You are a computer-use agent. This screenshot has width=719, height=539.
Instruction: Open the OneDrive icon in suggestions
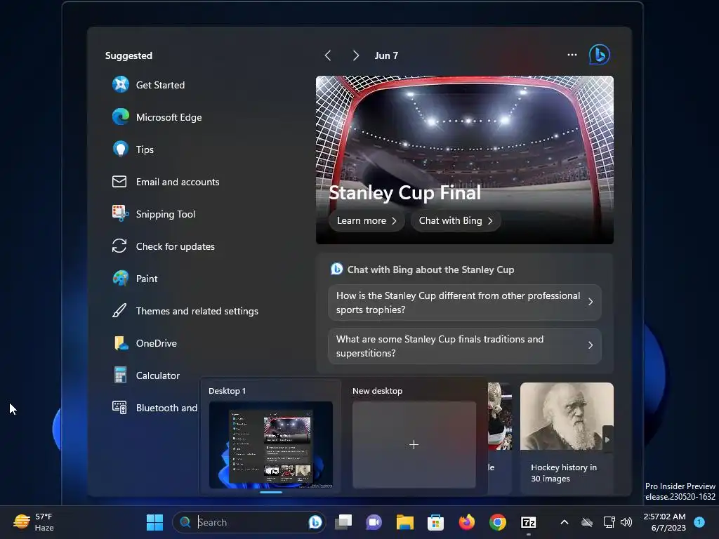[121, 342]
